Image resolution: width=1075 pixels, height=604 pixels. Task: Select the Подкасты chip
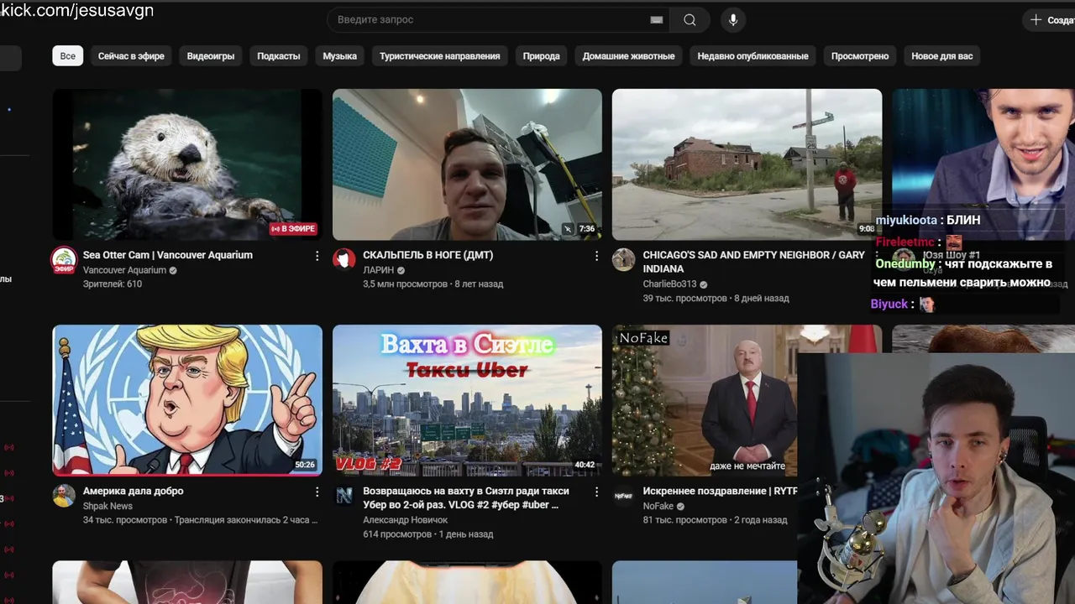[279, 56]
